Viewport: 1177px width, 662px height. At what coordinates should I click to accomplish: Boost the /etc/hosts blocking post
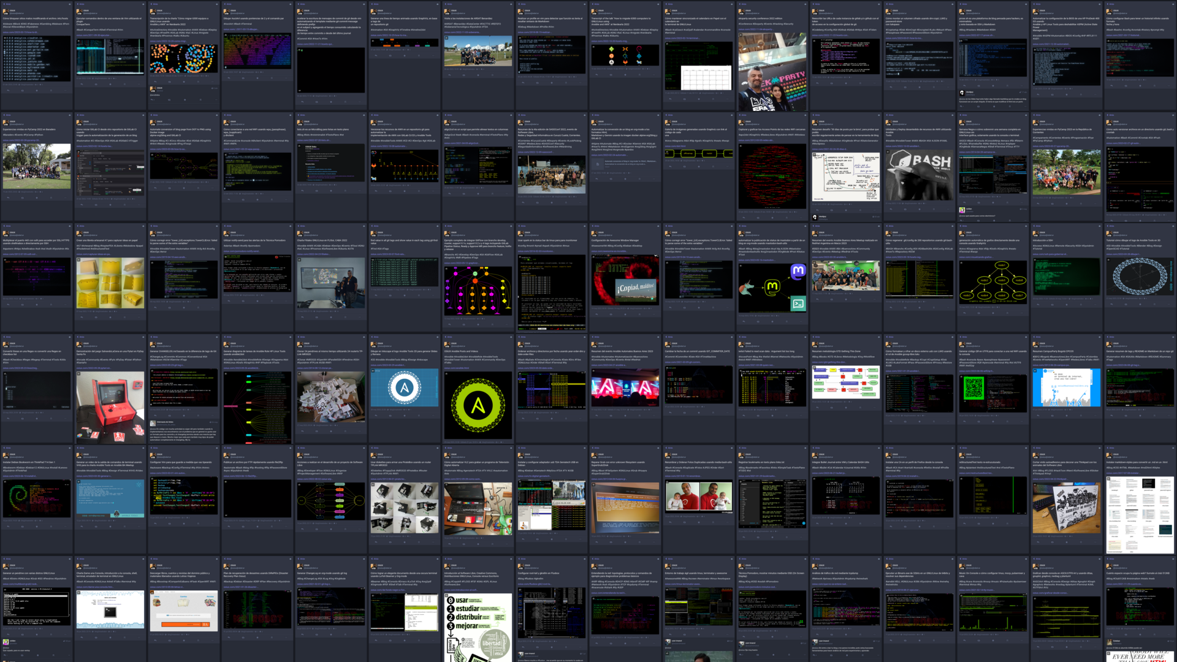coord(22,90)
